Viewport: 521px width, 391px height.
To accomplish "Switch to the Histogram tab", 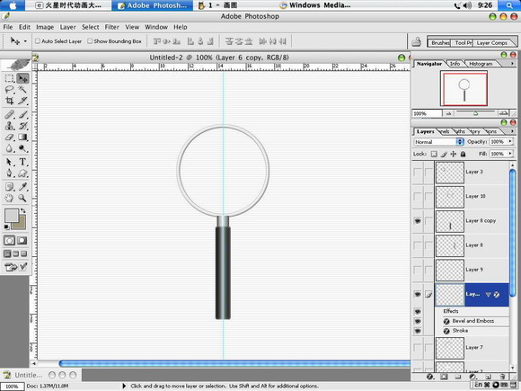I will click(x=481, y=64).
